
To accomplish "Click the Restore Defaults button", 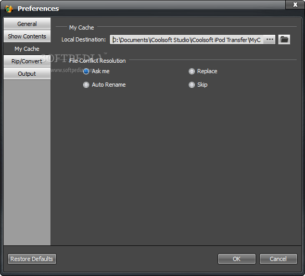I will (32, 259).
